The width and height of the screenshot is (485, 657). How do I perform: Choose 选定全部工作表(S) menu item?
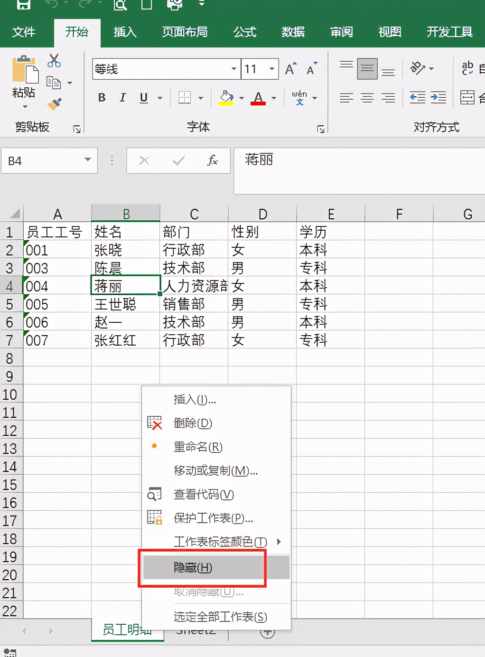(x=216, y=617)
